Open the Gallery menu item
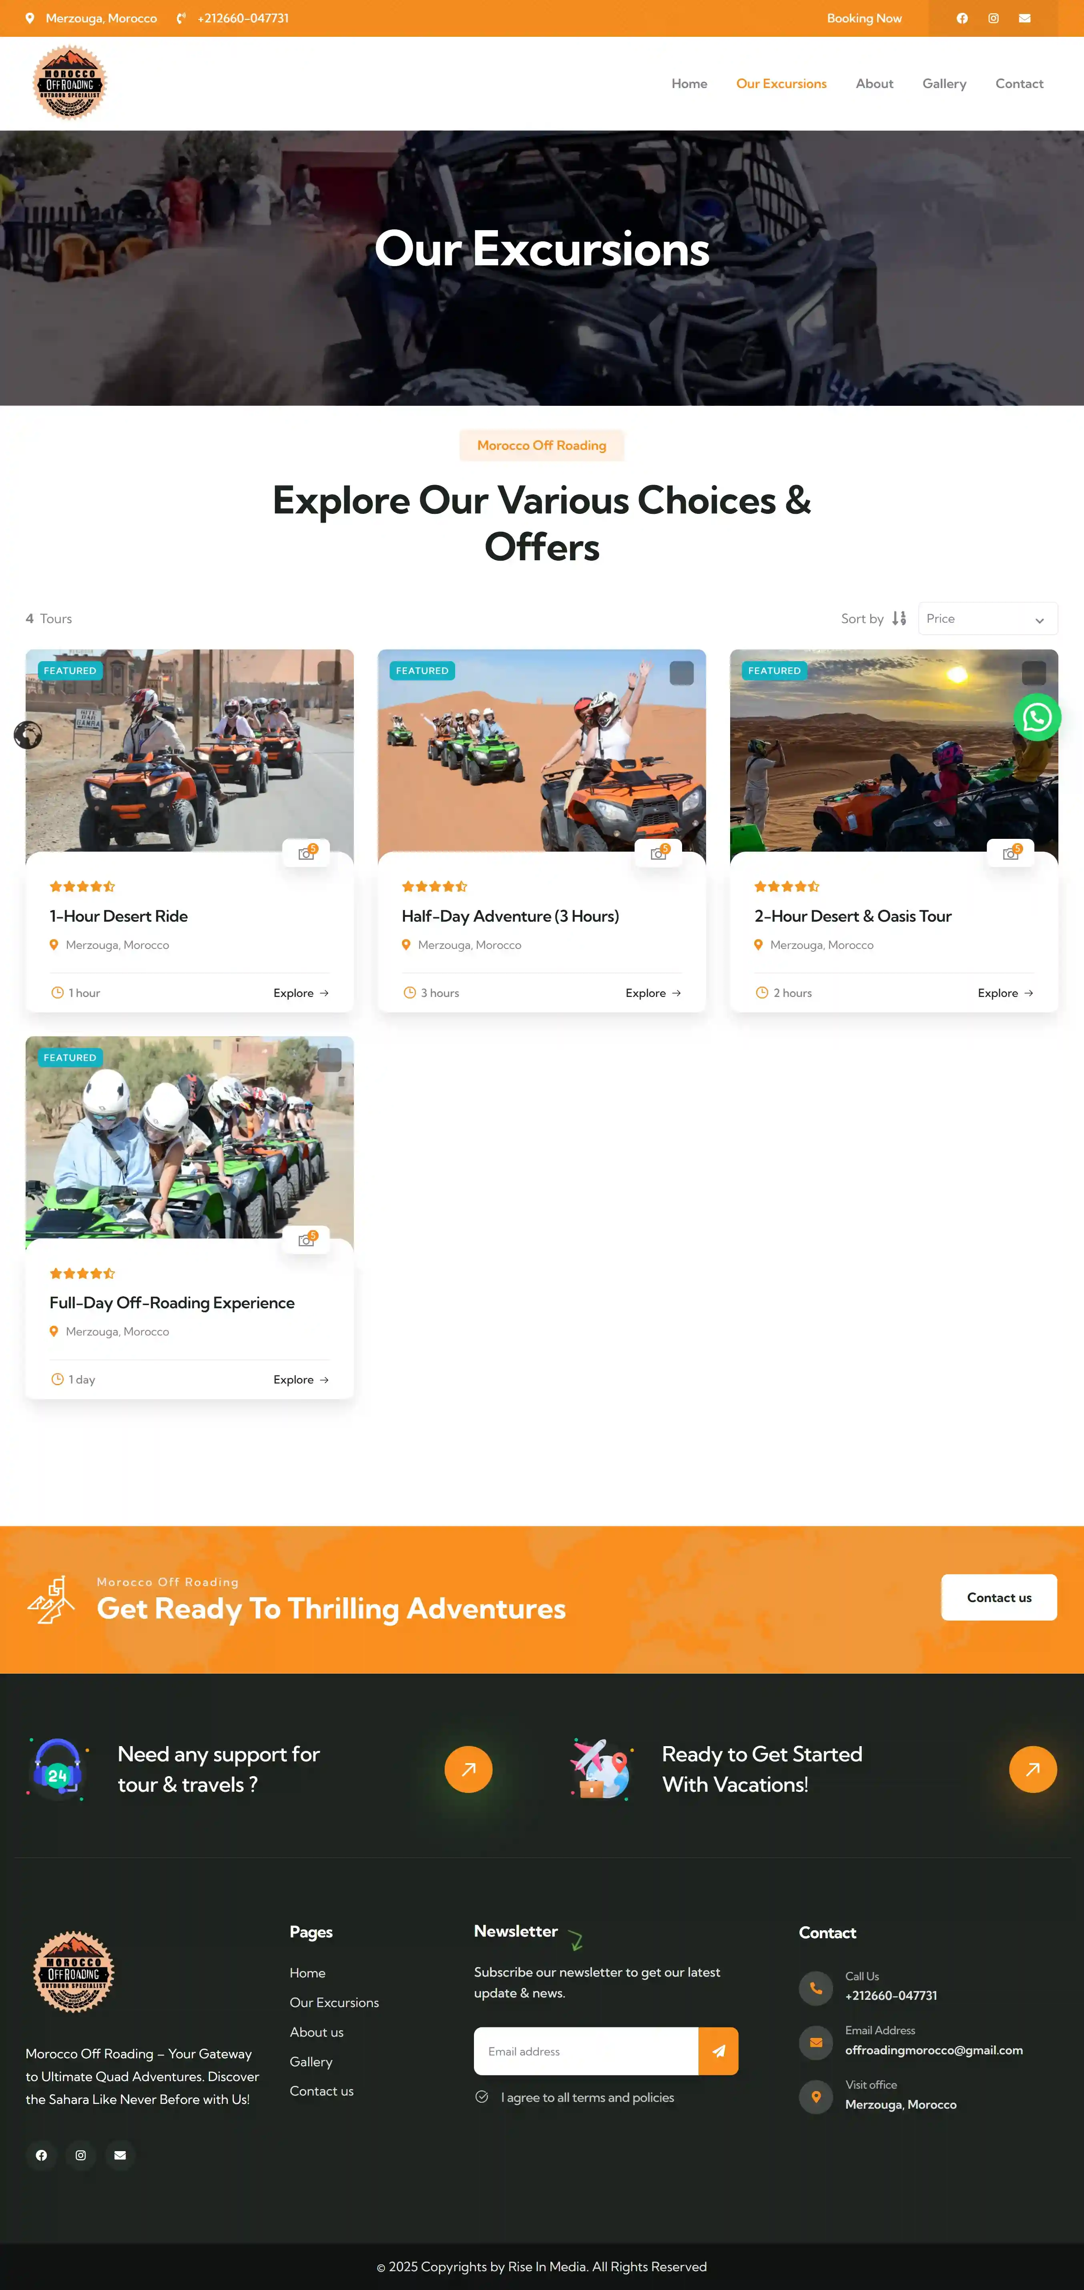 click(x=943, y=84)
